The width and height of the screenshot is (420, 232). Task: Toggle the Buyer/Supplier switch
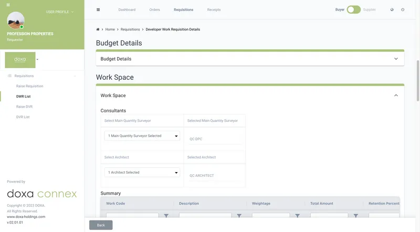[353, 9]
